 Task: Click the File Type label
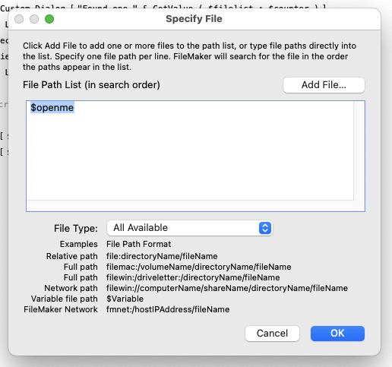coord(76,229)
